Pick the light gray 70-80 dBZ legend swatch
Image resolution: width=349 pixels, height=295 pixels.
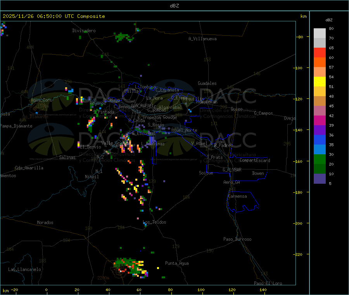[x=320, y=33]
